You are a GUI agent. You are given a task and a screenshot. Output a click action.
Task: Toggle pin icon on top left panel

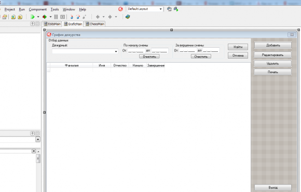tap(33, 24)
